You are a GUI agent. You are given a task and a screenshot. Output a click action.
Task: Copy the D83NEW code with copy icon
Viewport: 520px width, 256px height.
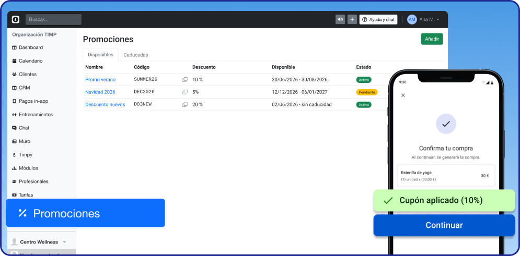tap(184, 104)
